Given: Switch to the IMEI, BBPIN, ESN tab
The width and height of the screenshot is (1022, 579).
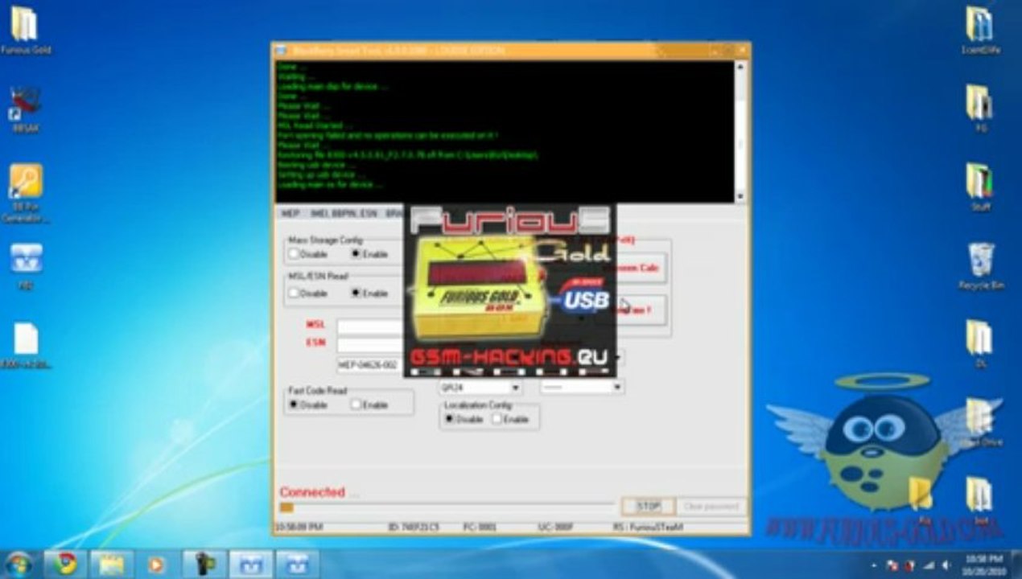Looking at the screenshot, I should [344, 214].
